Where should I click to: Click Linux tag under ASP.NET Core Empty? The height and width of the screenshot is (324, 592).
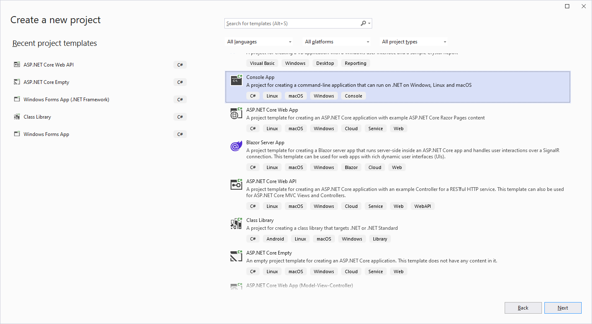(272, 272)
